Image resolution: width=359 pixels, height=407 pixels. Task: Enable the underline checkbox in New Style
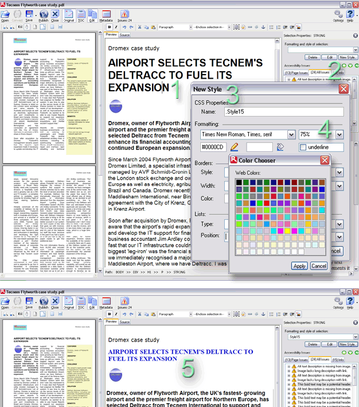coord(303,147)
